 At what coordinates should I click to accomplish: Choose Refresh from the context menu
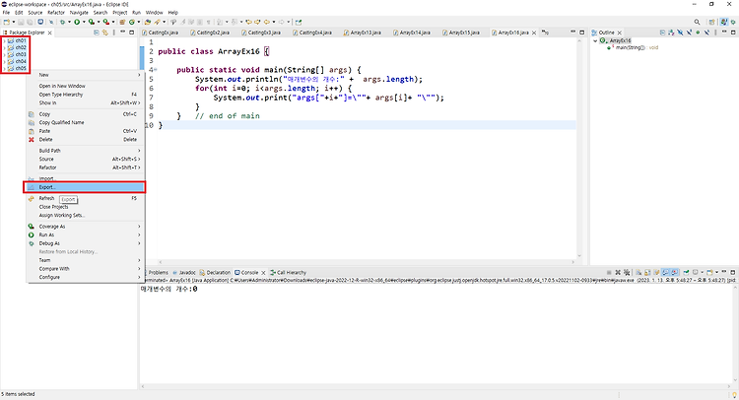click(86, 198)
